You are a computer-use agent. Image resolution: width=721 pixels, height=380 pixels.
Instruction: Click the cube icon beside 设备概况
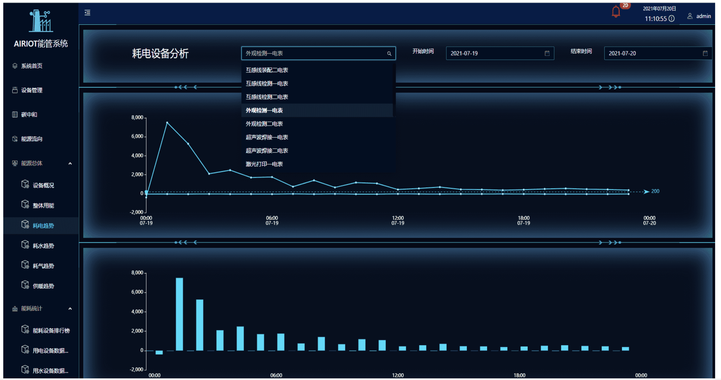pos(25,184)
